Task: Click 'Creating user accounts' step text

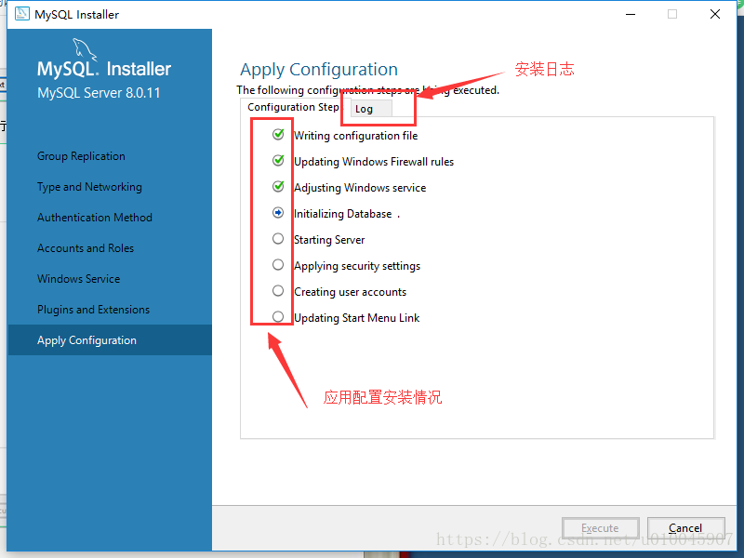Action: [x=351, y=292]
